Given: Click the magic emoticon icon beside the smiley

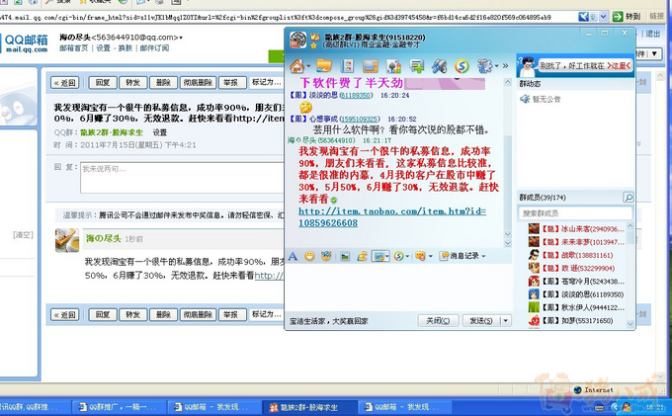Looking at the screenshot, I should (326, 256).
